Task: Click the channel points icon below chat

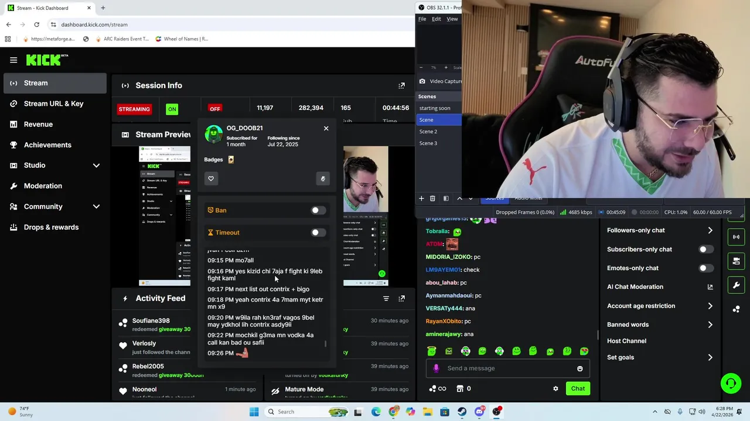Action: [x=433, y=388]
